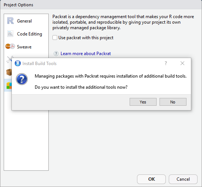Click the 'Do you want to install' message
Viewport: 202px width, 187px height.
[81, 87]
